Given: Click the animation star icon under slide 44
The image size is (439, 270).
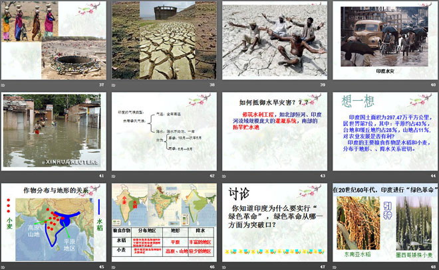Looking at the screenshot, I should pyautogui.click(x=335, y=176).
